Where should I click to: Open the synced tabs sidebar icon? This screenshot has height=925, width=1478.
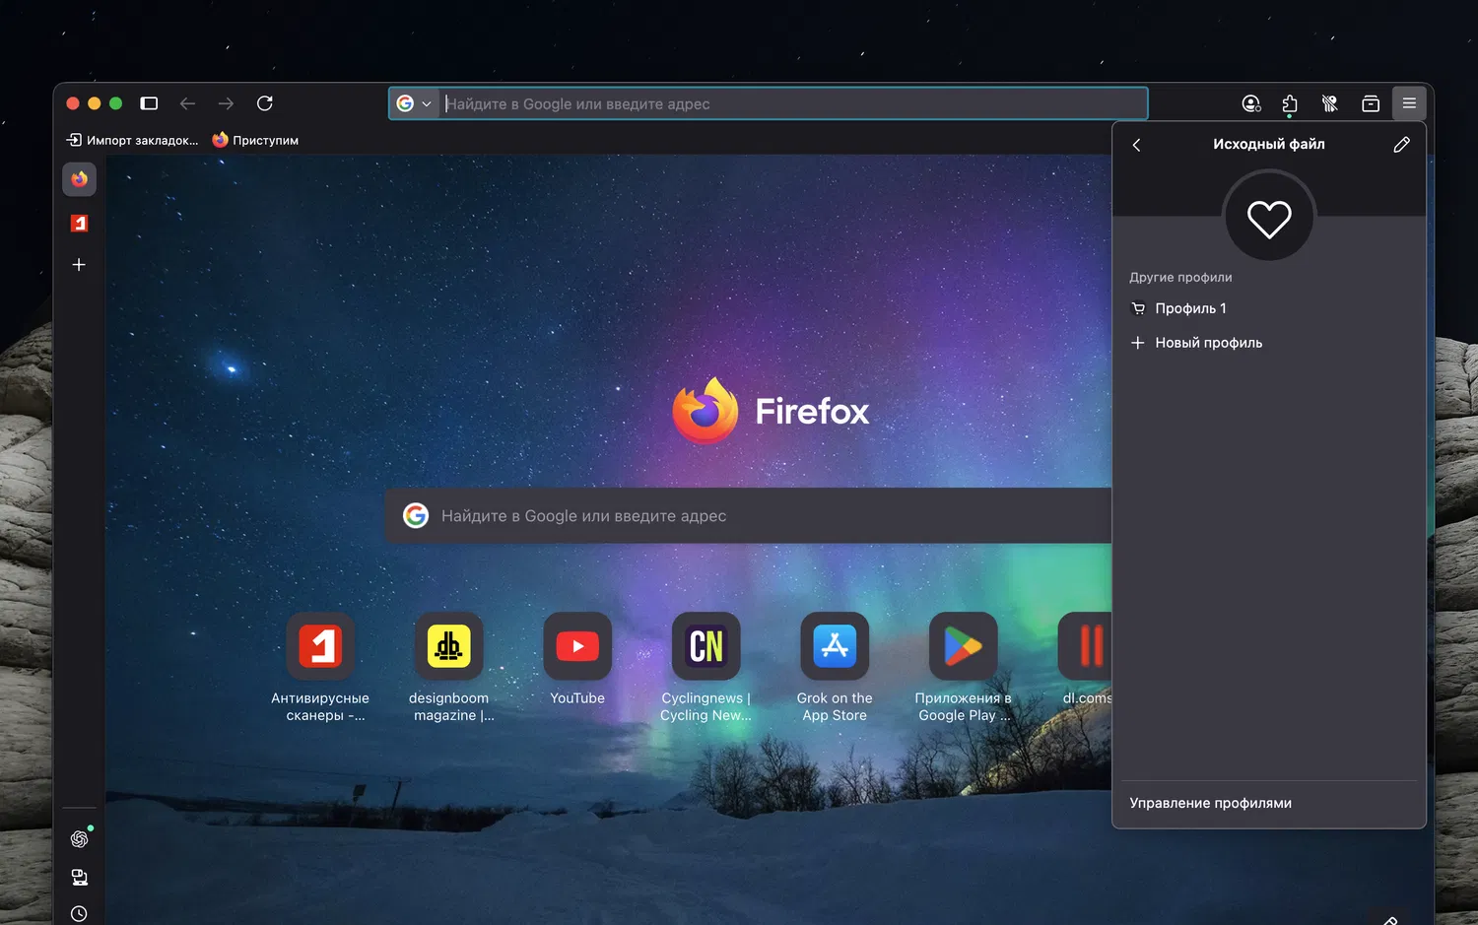coord(80,877)
